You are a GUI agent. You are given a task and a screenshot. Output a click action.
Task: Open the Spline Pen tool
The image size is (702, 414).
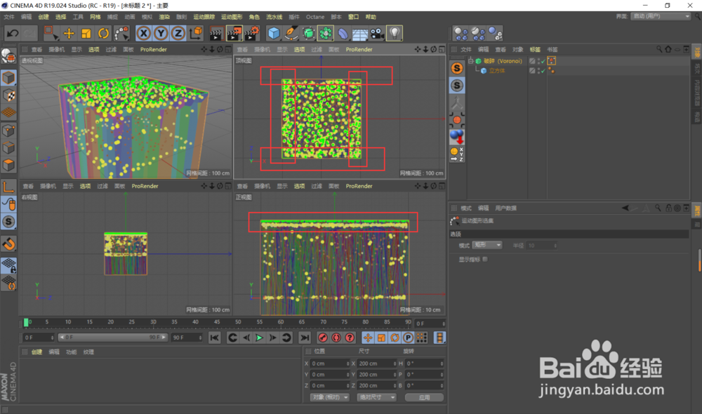click(291, 34)
